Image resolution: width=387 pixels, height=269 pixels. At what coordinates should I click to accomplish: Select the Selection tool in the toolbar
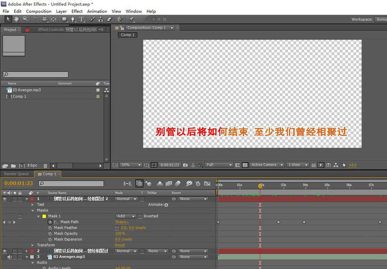[x=7, y=19]
